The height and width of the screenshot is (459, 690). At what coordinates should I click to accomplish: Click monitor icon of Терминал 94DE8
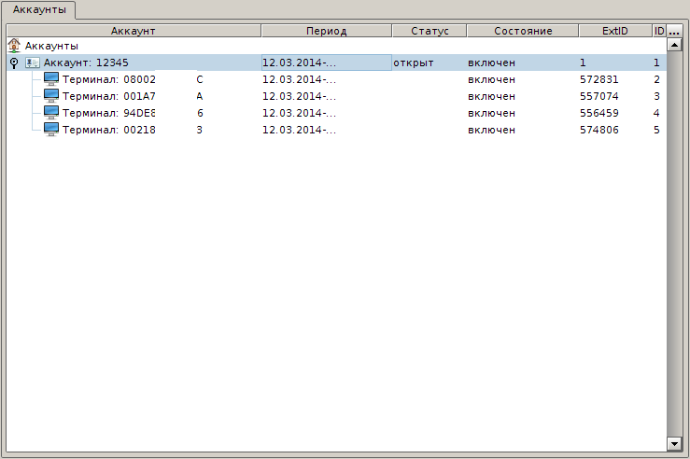pos(51,113)
